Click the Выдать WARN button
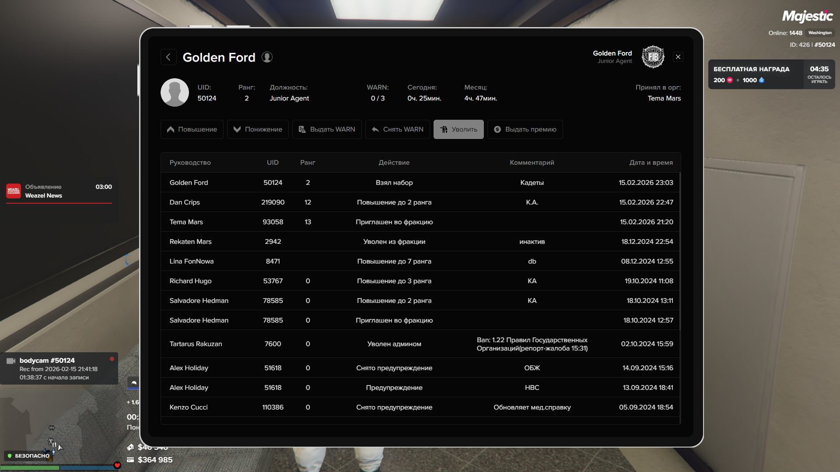 click(x=327, y=129)
